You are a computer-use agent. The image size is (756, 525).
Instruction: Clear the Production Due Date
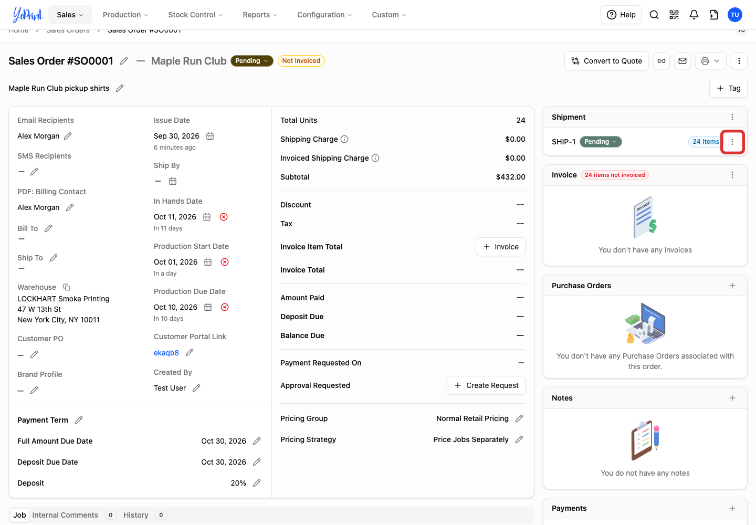coord(225,307)
